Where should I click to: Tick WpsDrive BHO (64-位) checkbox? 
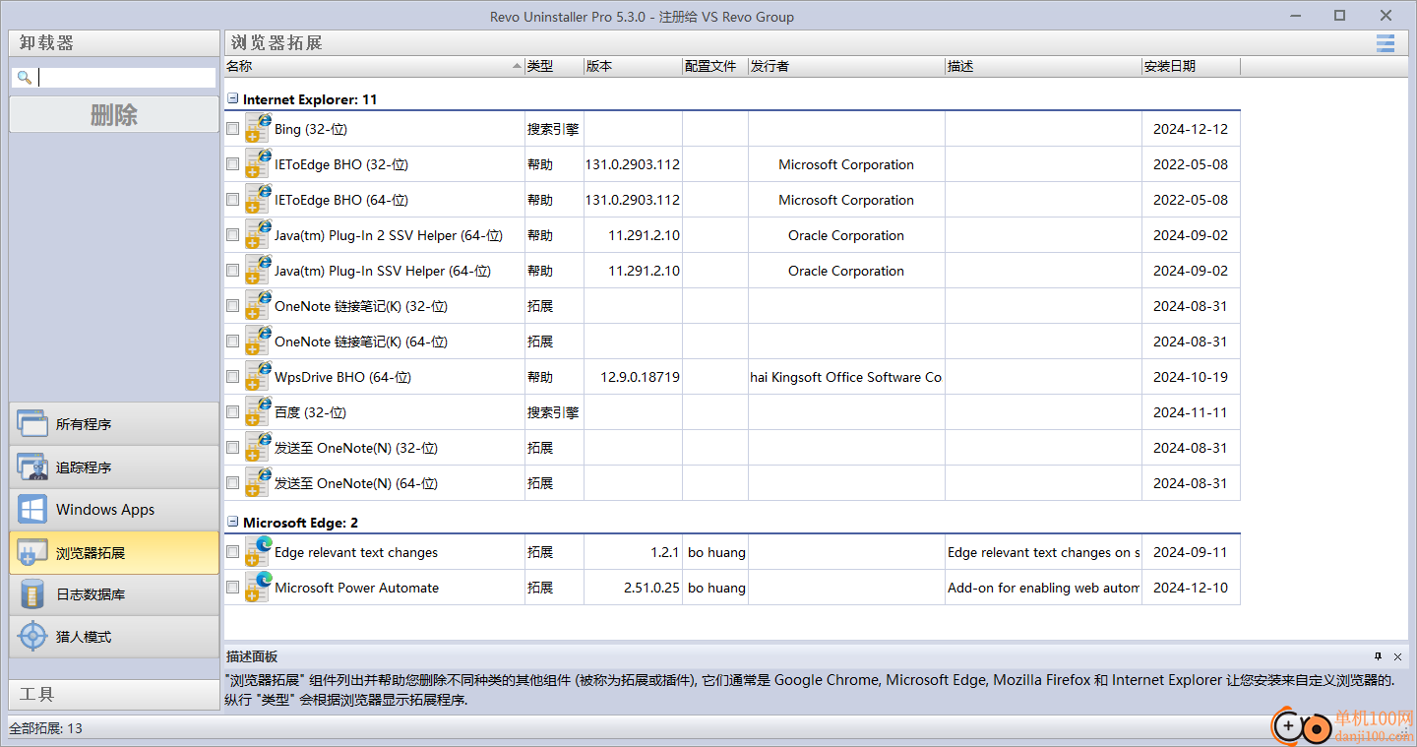[232, 376]
